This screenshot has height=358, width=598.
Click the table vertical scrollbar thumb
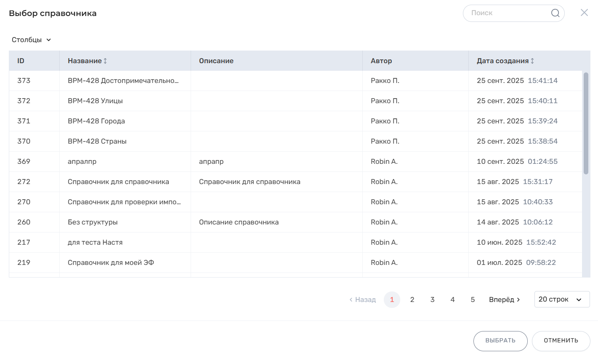pyautogui.click(x=586, y=123)
